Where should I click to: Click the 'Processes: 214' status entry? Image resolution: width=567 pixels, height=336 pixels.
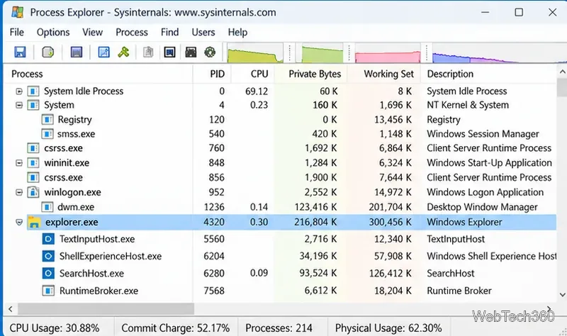click(x=279, y=328)
